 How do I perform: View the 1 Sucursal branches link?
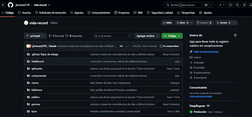click(x=56, y=36)
